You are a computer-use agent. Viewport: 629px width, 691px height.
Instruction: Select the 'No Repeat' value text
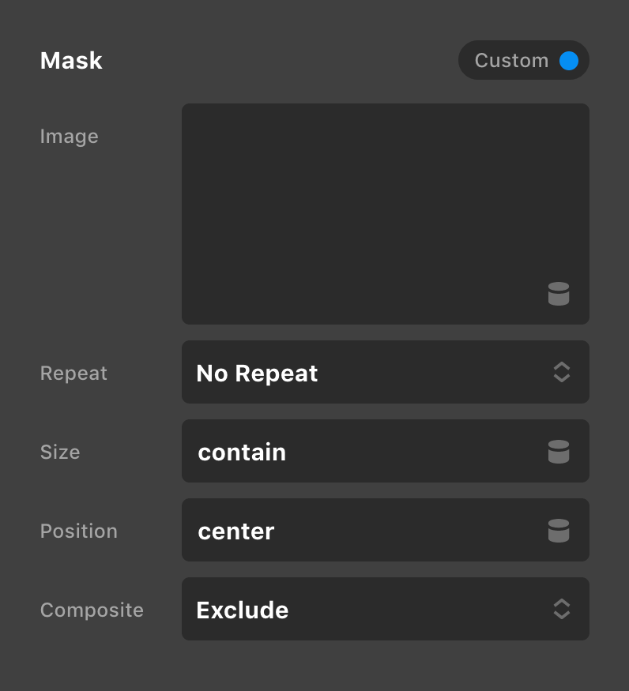tap(257, 374)
